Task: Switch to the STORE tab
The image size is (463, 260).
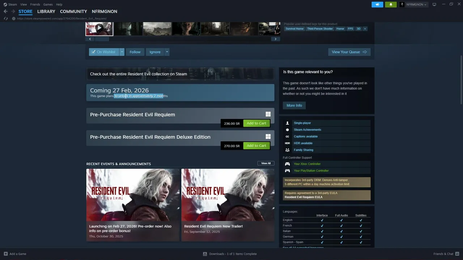Action: pyautogui.click(x=25, y=12)
